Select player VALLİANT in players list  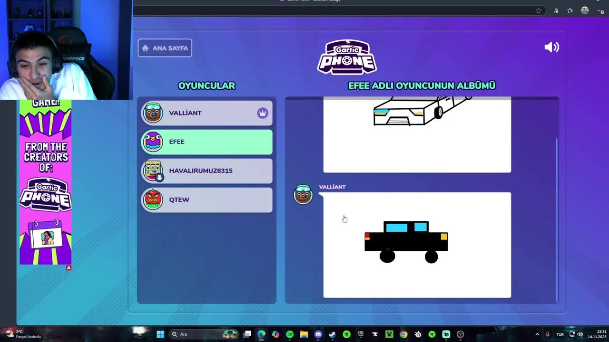pyautogui.click(x=207, y=113)
